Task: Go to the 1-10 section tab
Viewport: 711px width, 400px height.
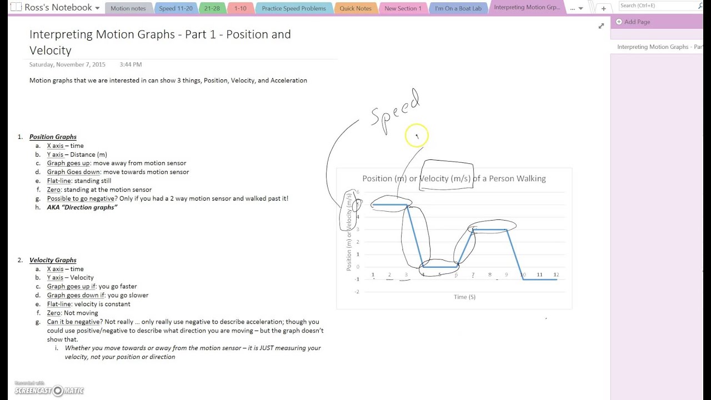Action: pyautogui.click(x=240, y=8)
